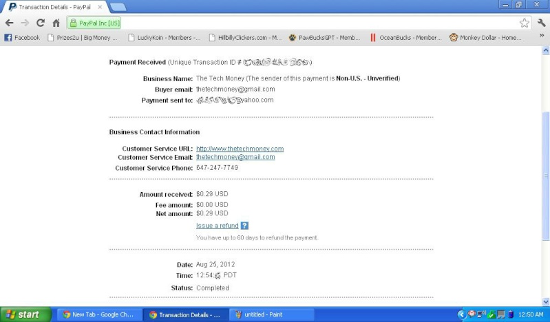550x322 pixels.
Task: Click the buyer email thetechmoney@gmail.com text
Action: [235, 89]
